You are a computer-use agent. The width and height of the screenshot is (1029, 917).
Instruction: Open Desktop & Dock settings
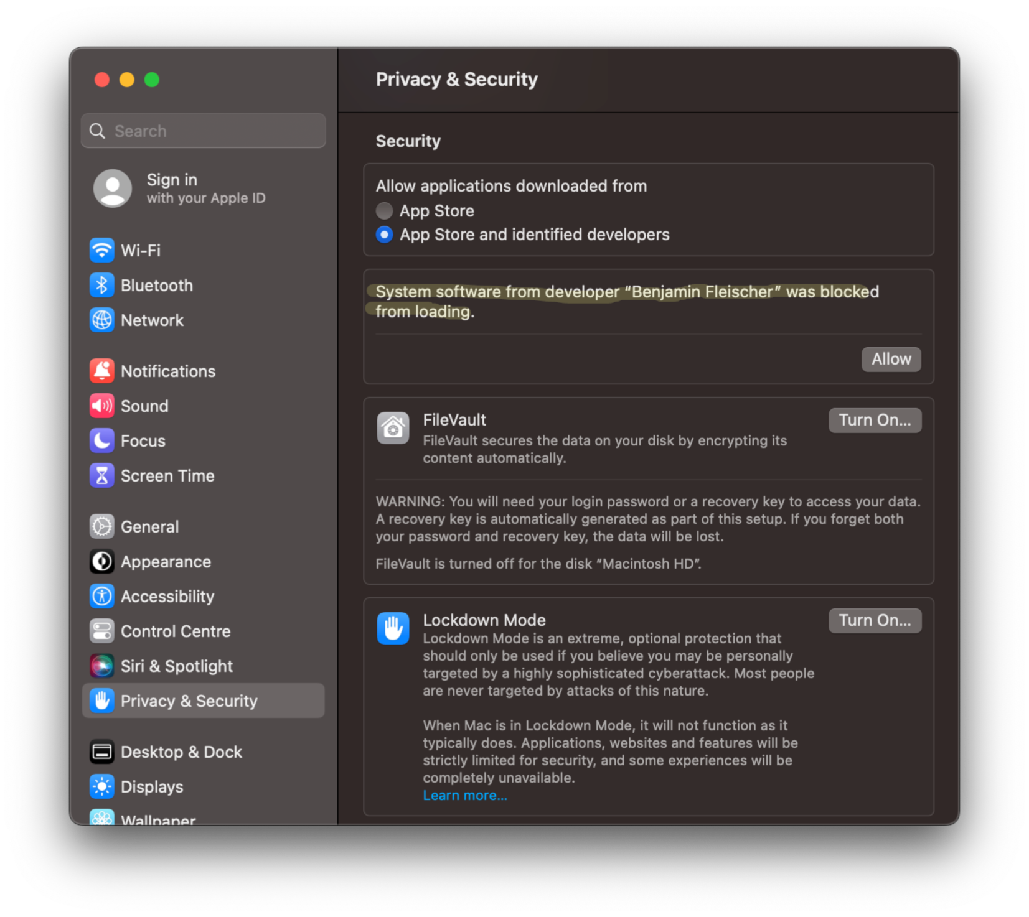pyautogui.click(x=203, y=752)
